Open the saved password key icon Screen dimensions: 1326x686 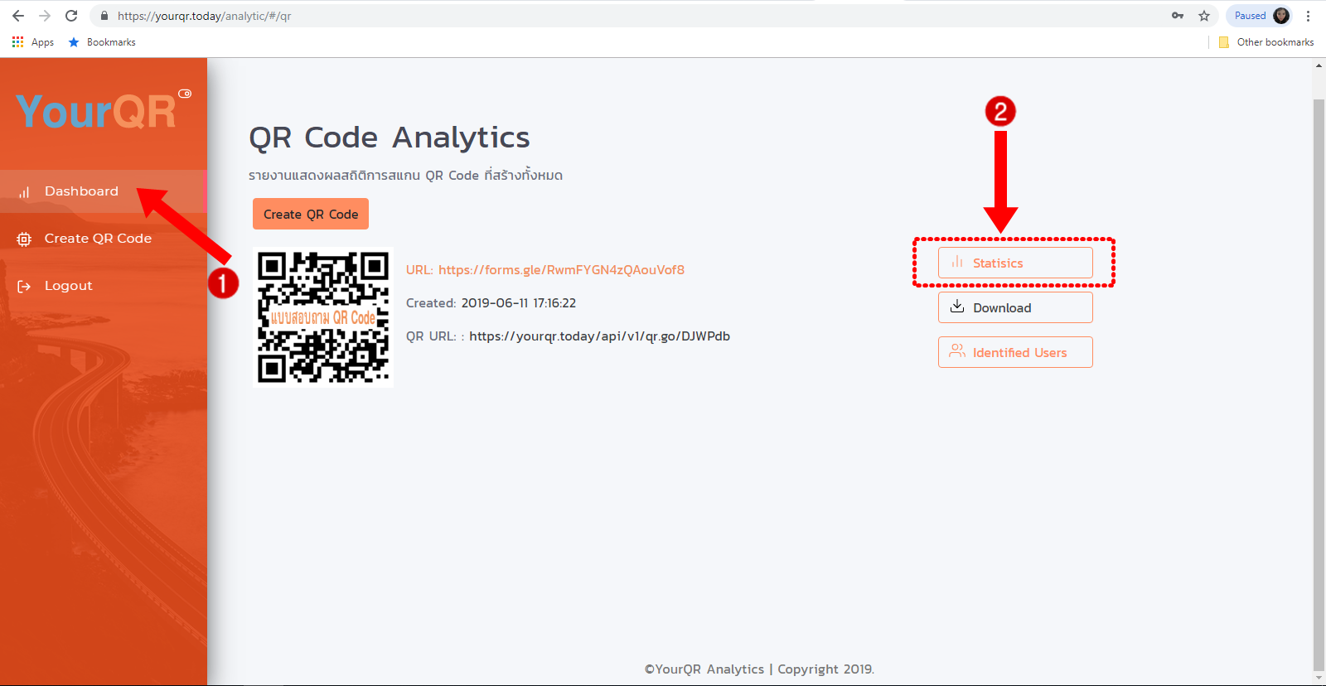1178,16
